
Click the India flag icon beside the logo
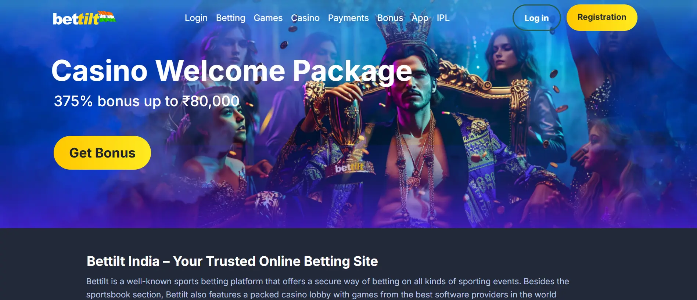click(107, 17)
